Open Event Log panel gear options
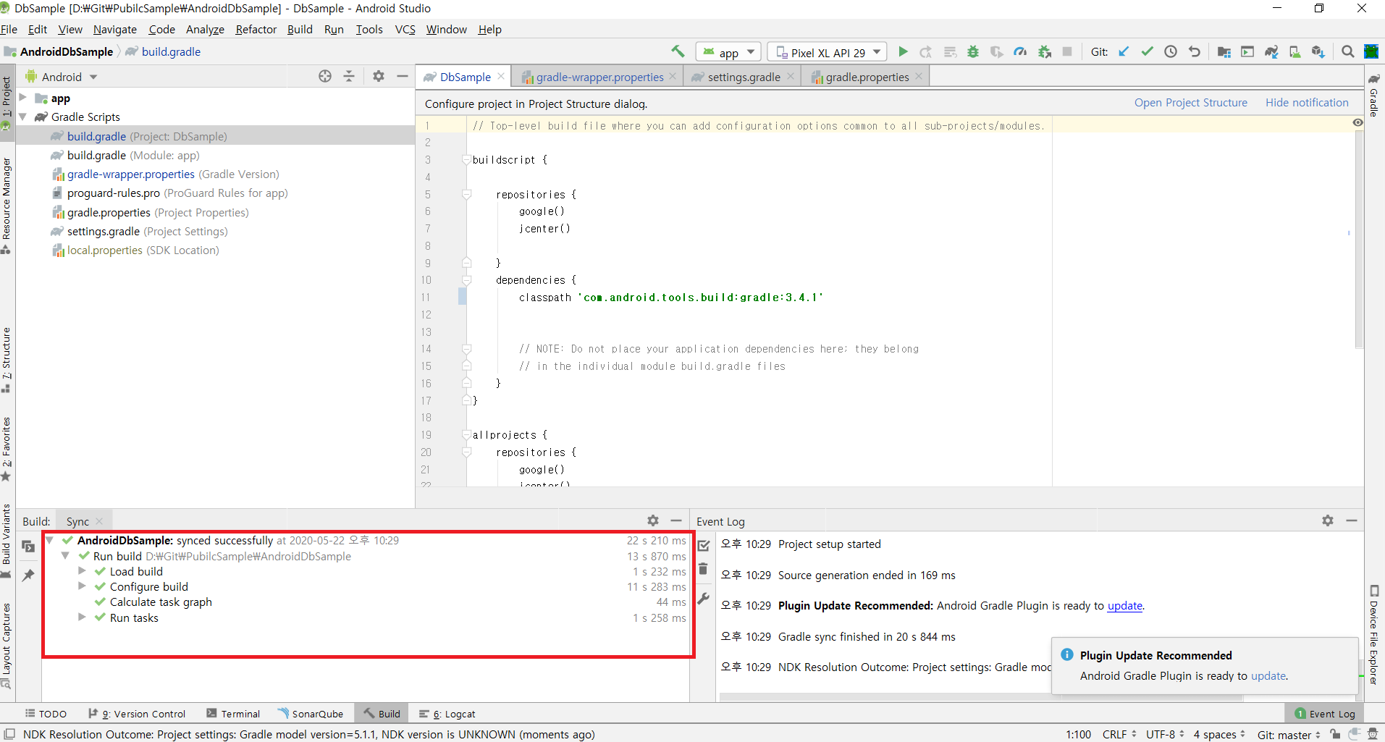This screenshot has height=742, width=1385. click(1328, 520)
